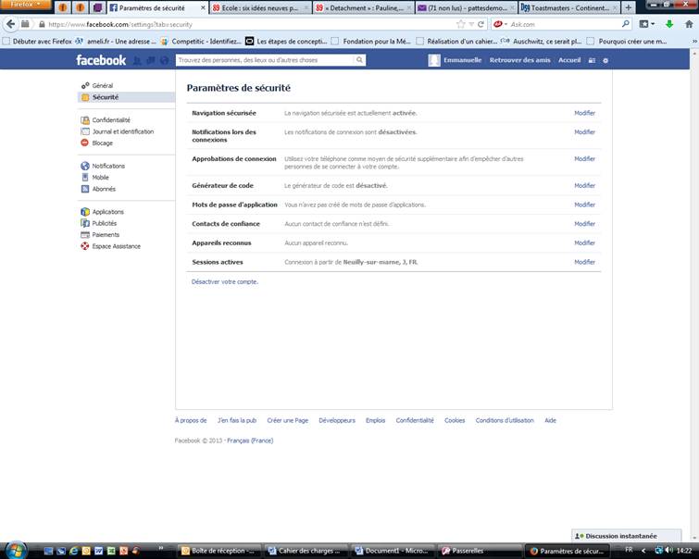This screenshot has width=699, height=559.
Task: Switch to Passerelles taskbar window
Action: click(480, 551)
